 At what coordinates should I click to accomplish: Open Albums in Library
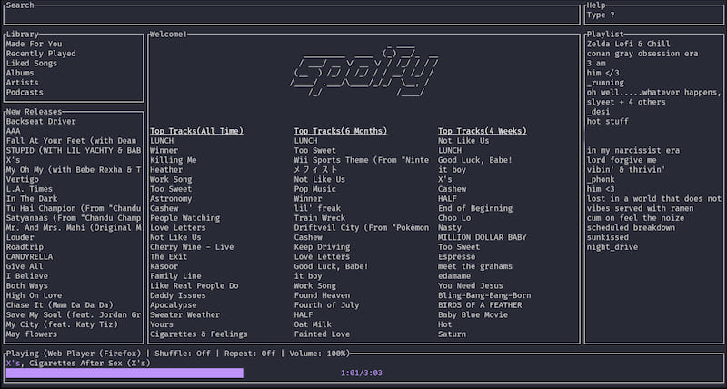[x=20, y=74]
